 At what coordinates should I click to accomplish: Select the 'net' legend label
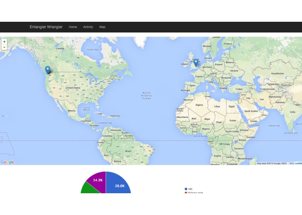pyautogui.click(x=190, y=189)
